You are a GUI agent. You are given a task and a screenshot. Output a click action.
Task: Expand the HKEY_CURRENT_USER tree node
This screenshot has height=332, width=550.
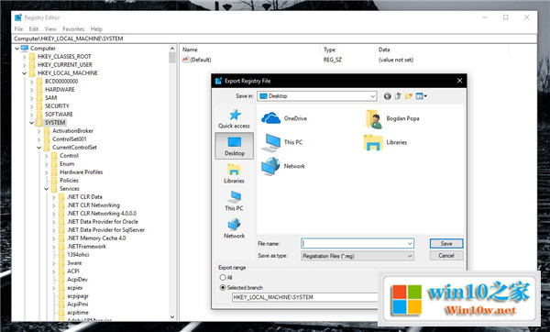24,65
